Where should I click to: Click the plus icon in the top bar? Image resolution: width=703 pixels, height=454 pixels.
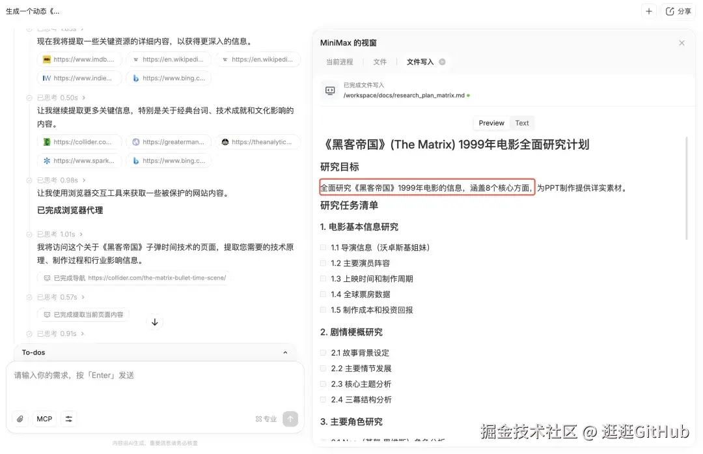point(647,11)
